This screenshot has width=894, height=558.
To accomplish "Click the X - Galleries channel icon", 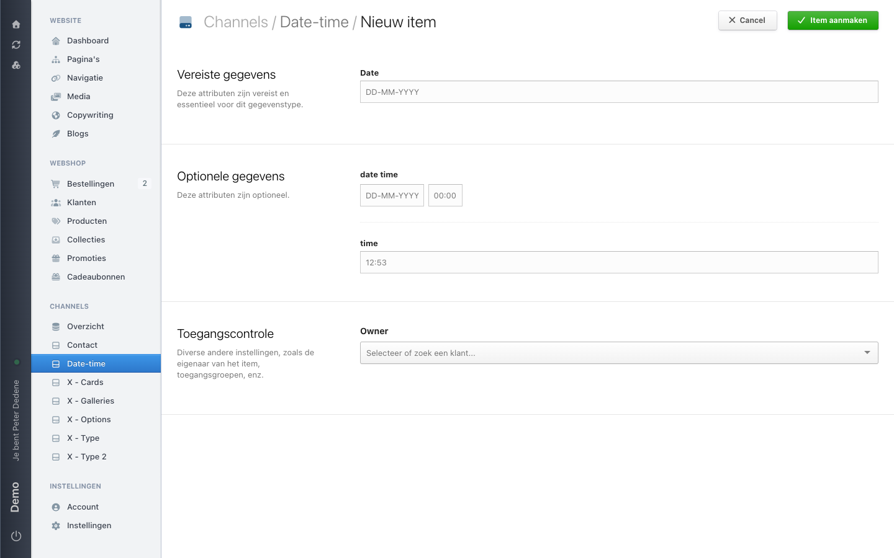I will 56,401.
